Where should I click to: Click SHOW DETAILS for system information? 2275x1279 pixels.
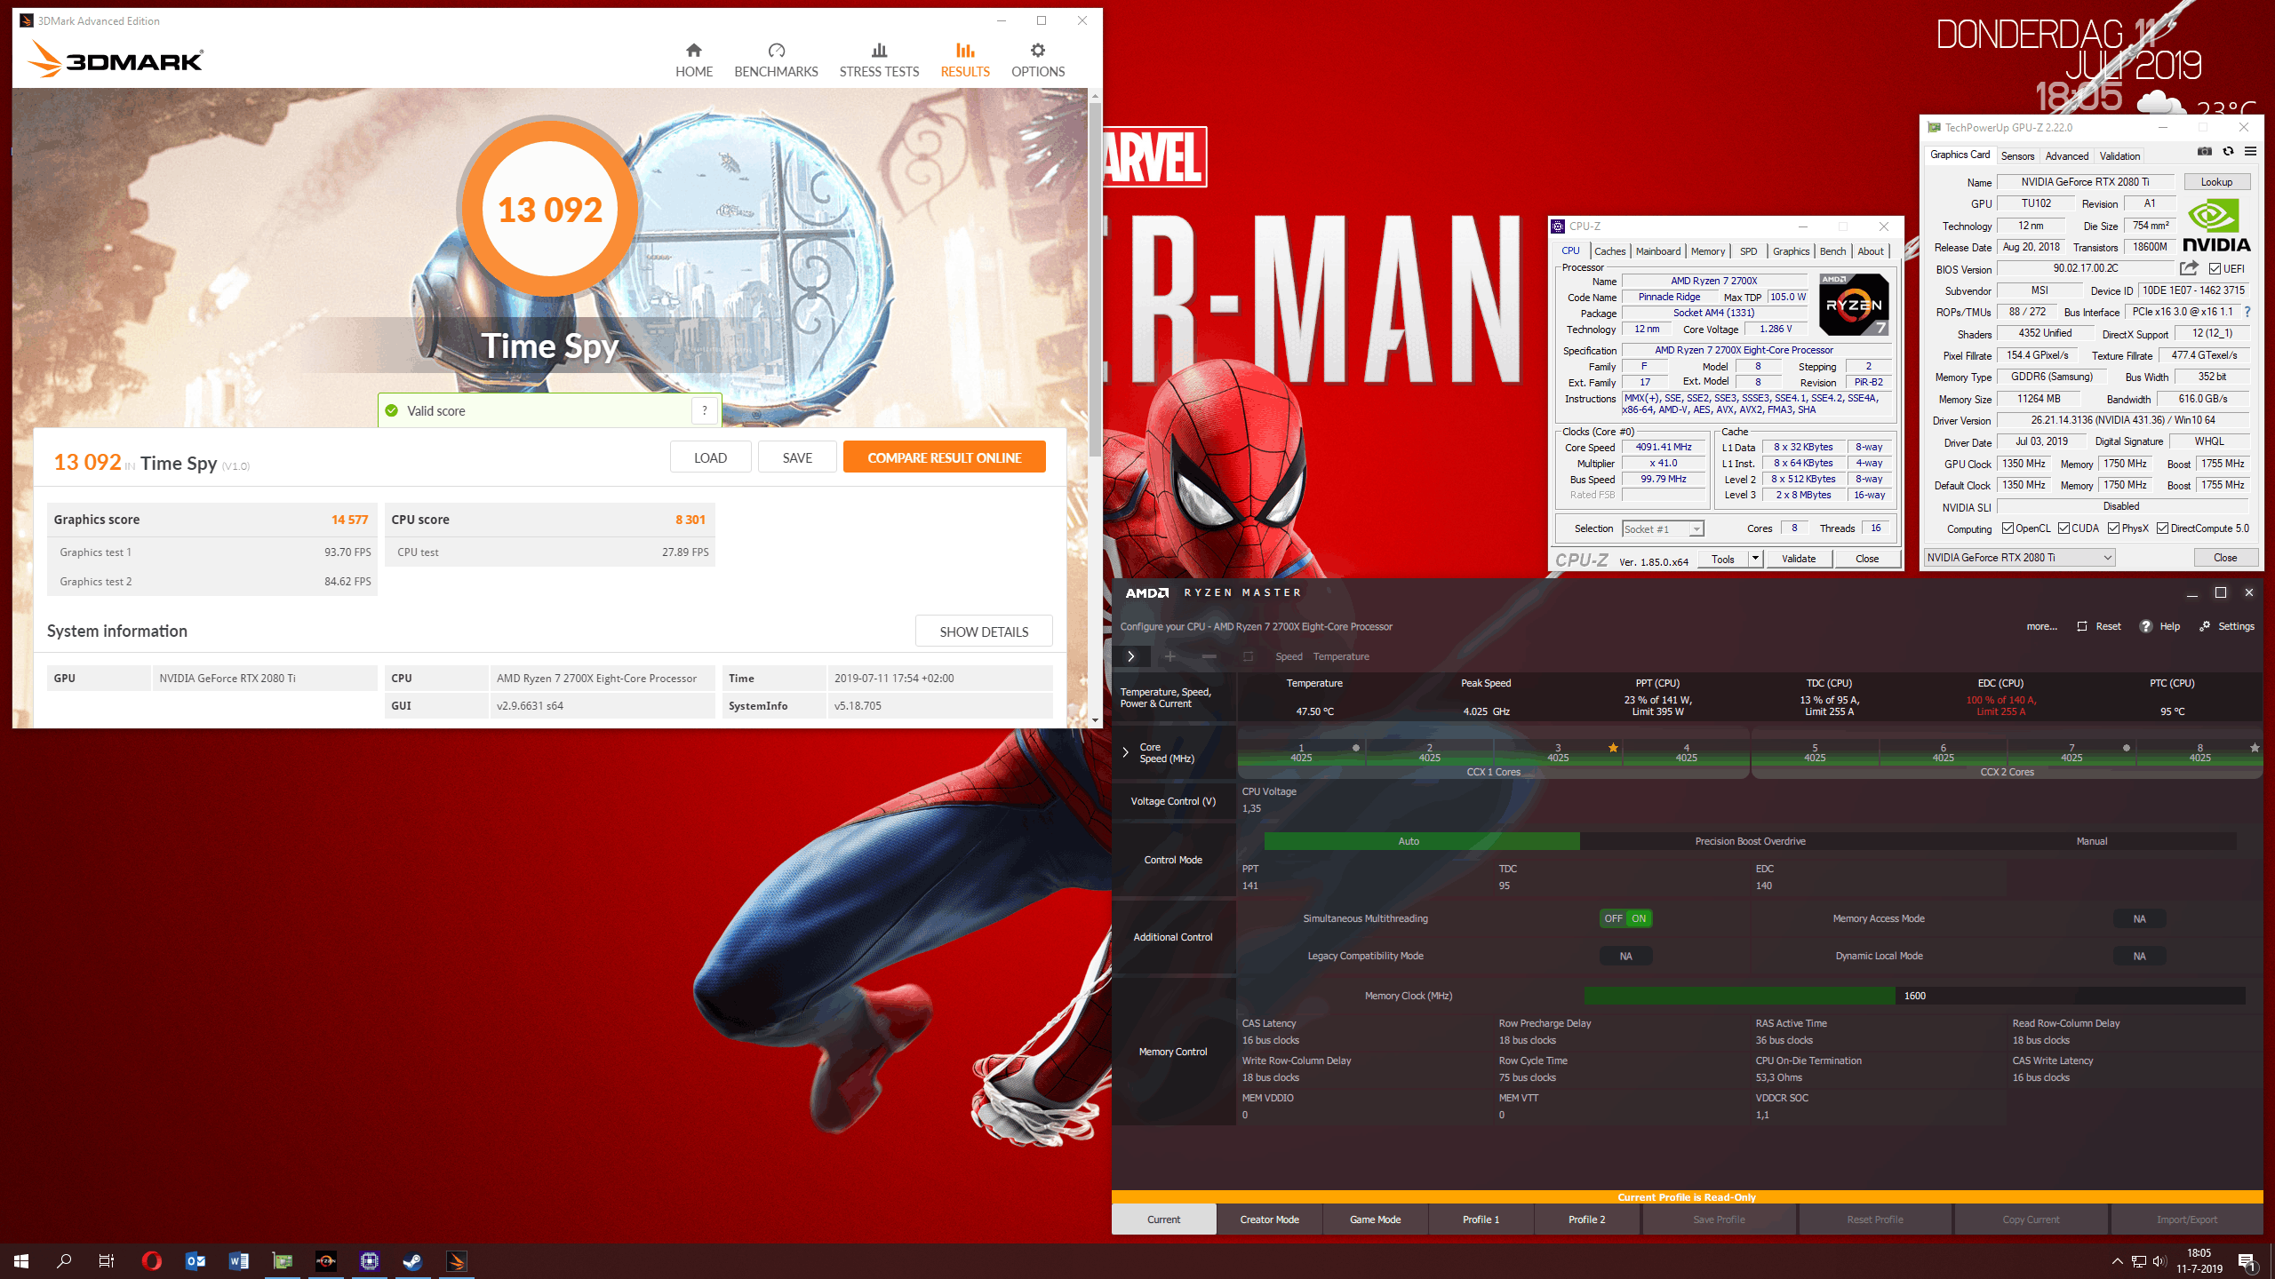pos(984,632)
